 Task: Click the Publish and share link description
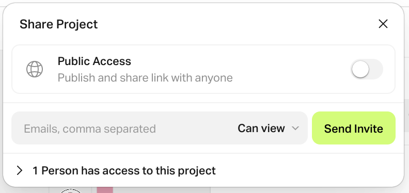pyautogui.click(x=145, y=78)
